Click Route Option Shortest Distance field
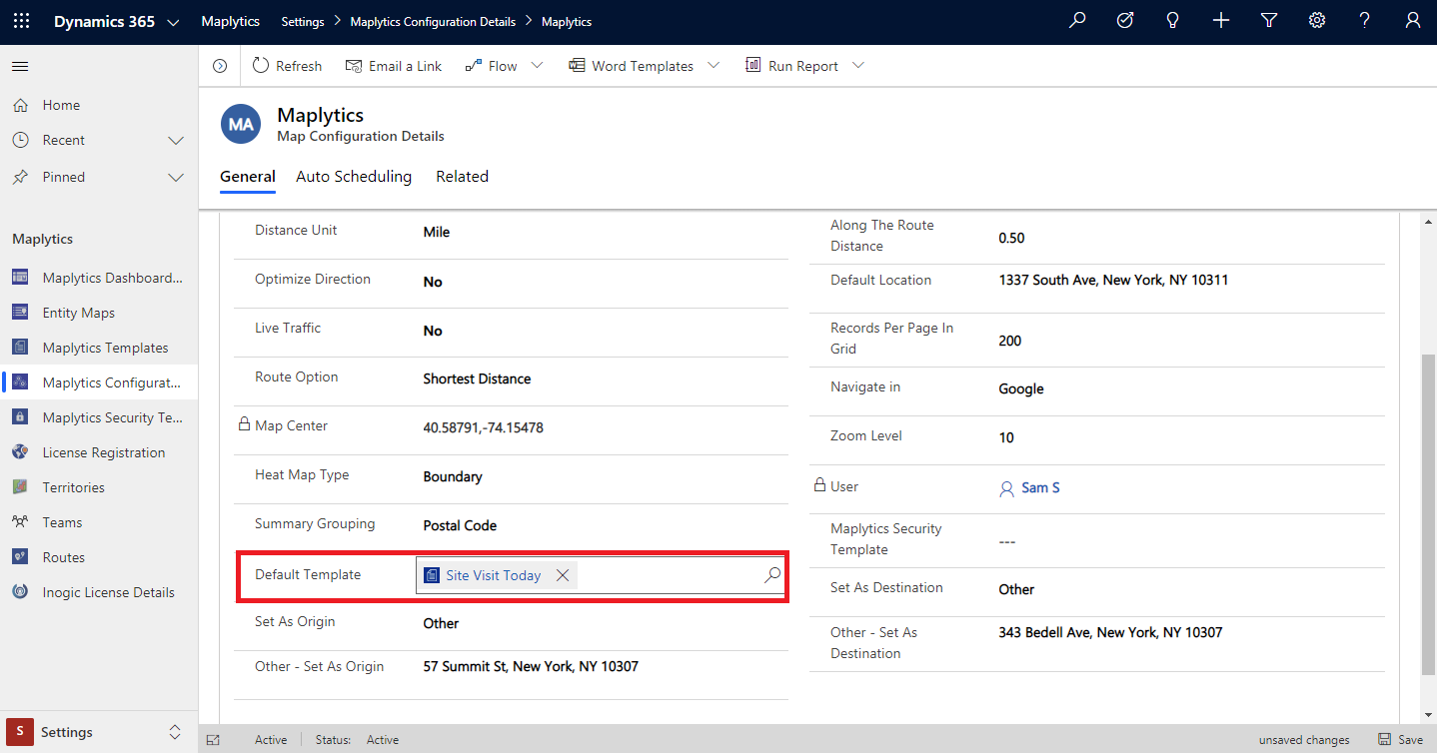1437x753 pixels. [477, 378]
